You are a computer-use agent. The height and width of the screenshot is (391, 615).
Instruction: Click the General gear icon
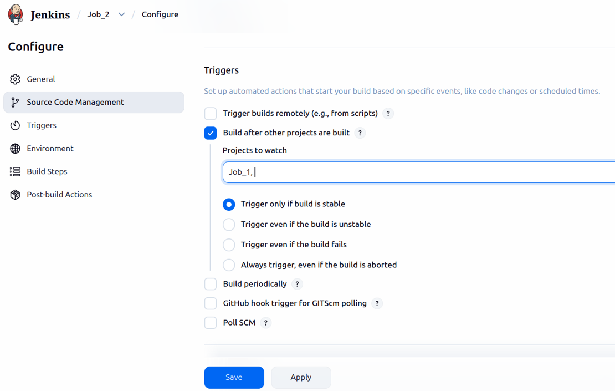point(15,79)
